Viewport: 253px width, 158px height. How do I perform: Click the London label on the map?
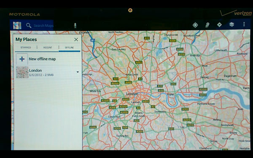(x=132, y=94)
